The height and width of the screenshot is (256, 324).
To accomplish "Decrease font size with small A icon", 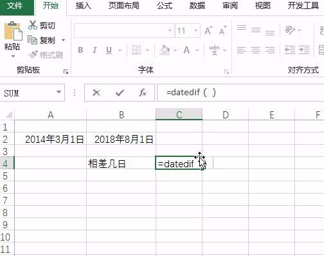I will pyautogui.click(x=222, y=31).
